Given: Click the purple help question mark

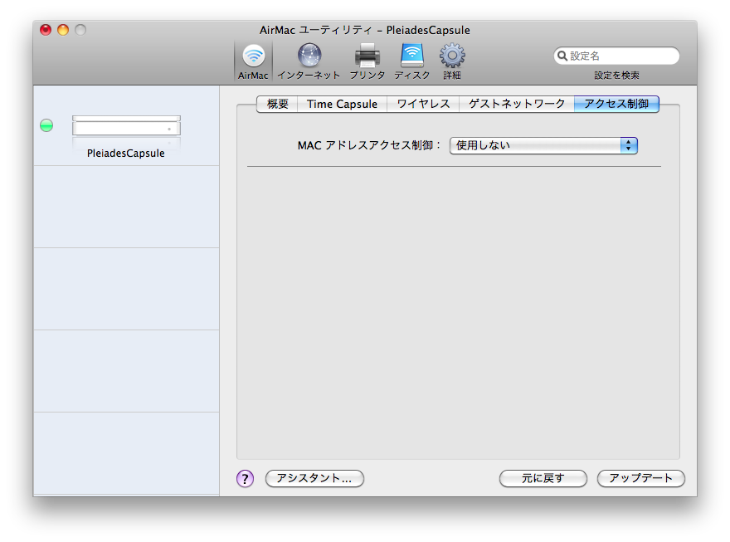Looking at the screenshot, I should pyautogui.click(x=245, y=478).
